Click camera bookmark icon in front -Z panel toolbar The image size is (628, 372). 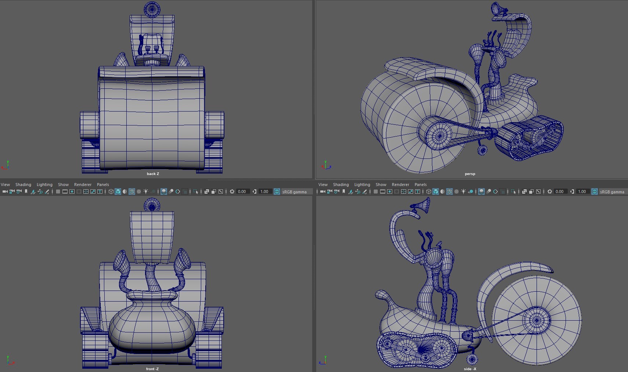click(26, 192)
